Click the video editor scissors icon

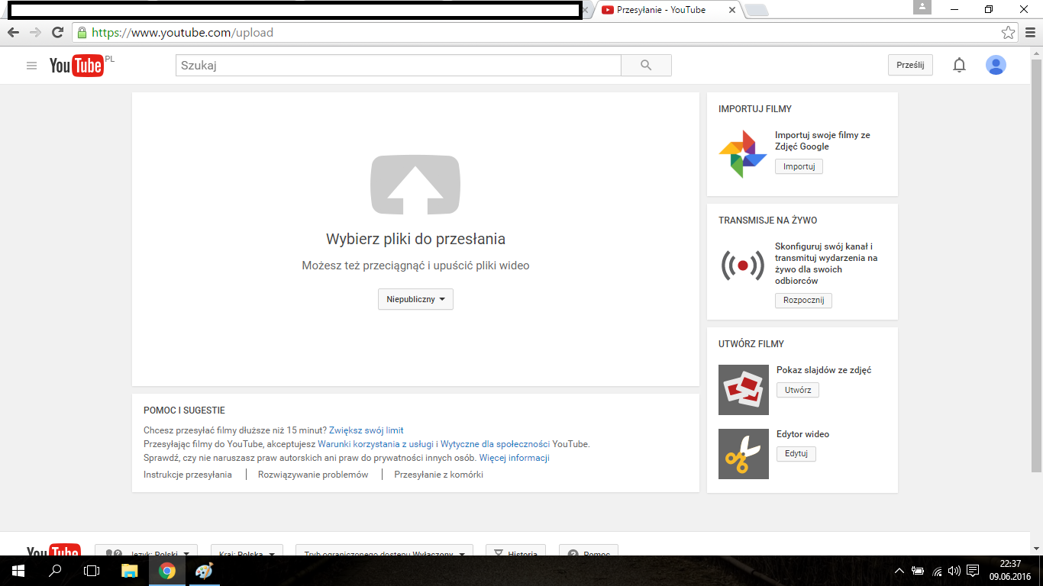741,454
